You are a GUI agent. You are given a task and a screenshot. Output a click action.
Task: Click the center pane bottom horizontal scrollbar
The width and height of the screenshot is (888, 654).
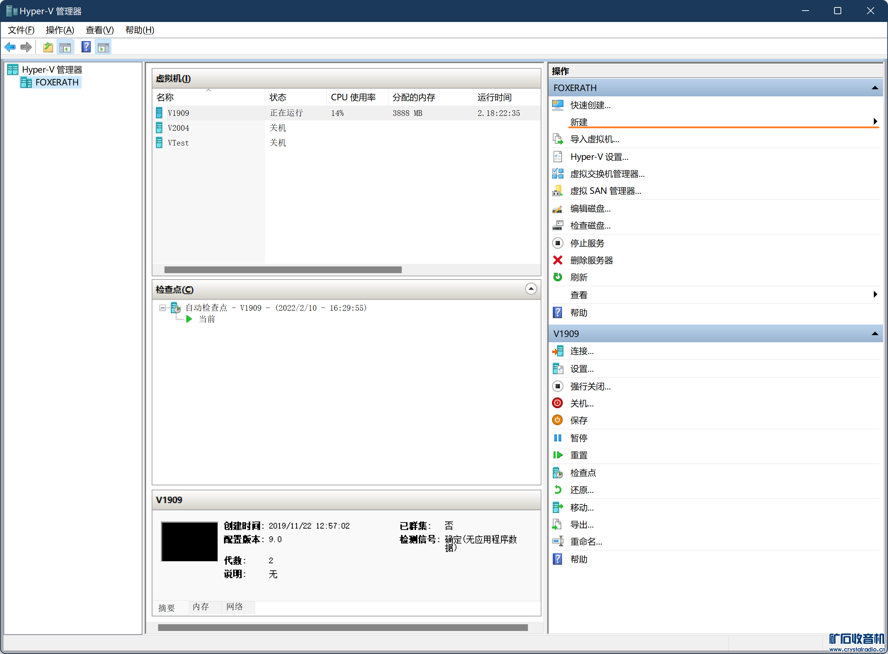point(343,627)
